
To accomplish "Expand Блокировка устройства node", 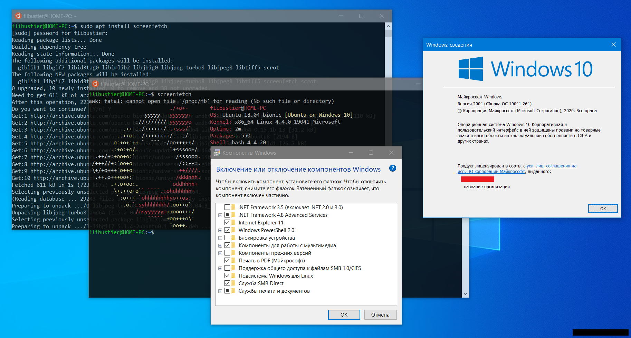I will coord(220,238).
